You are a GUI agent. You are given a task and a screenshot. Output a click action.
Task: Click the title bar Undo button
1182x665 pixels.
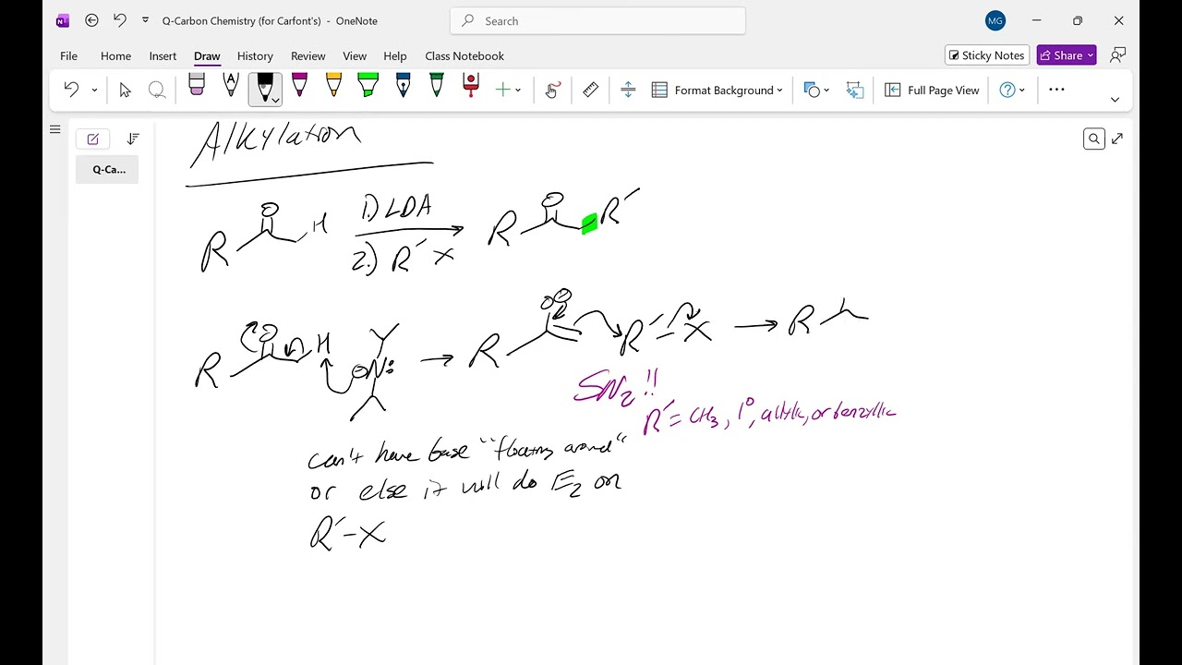[119, 20]
